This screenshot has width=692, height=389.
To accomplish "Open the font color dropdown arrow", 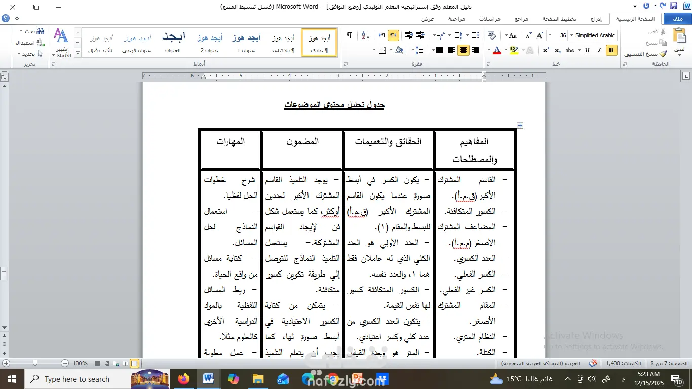I will click(x=490, y=50).
